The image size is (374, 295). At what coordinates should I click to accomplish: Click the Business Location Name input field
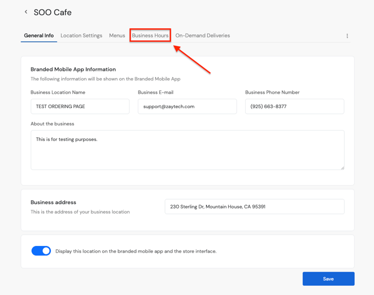point(80,107)
